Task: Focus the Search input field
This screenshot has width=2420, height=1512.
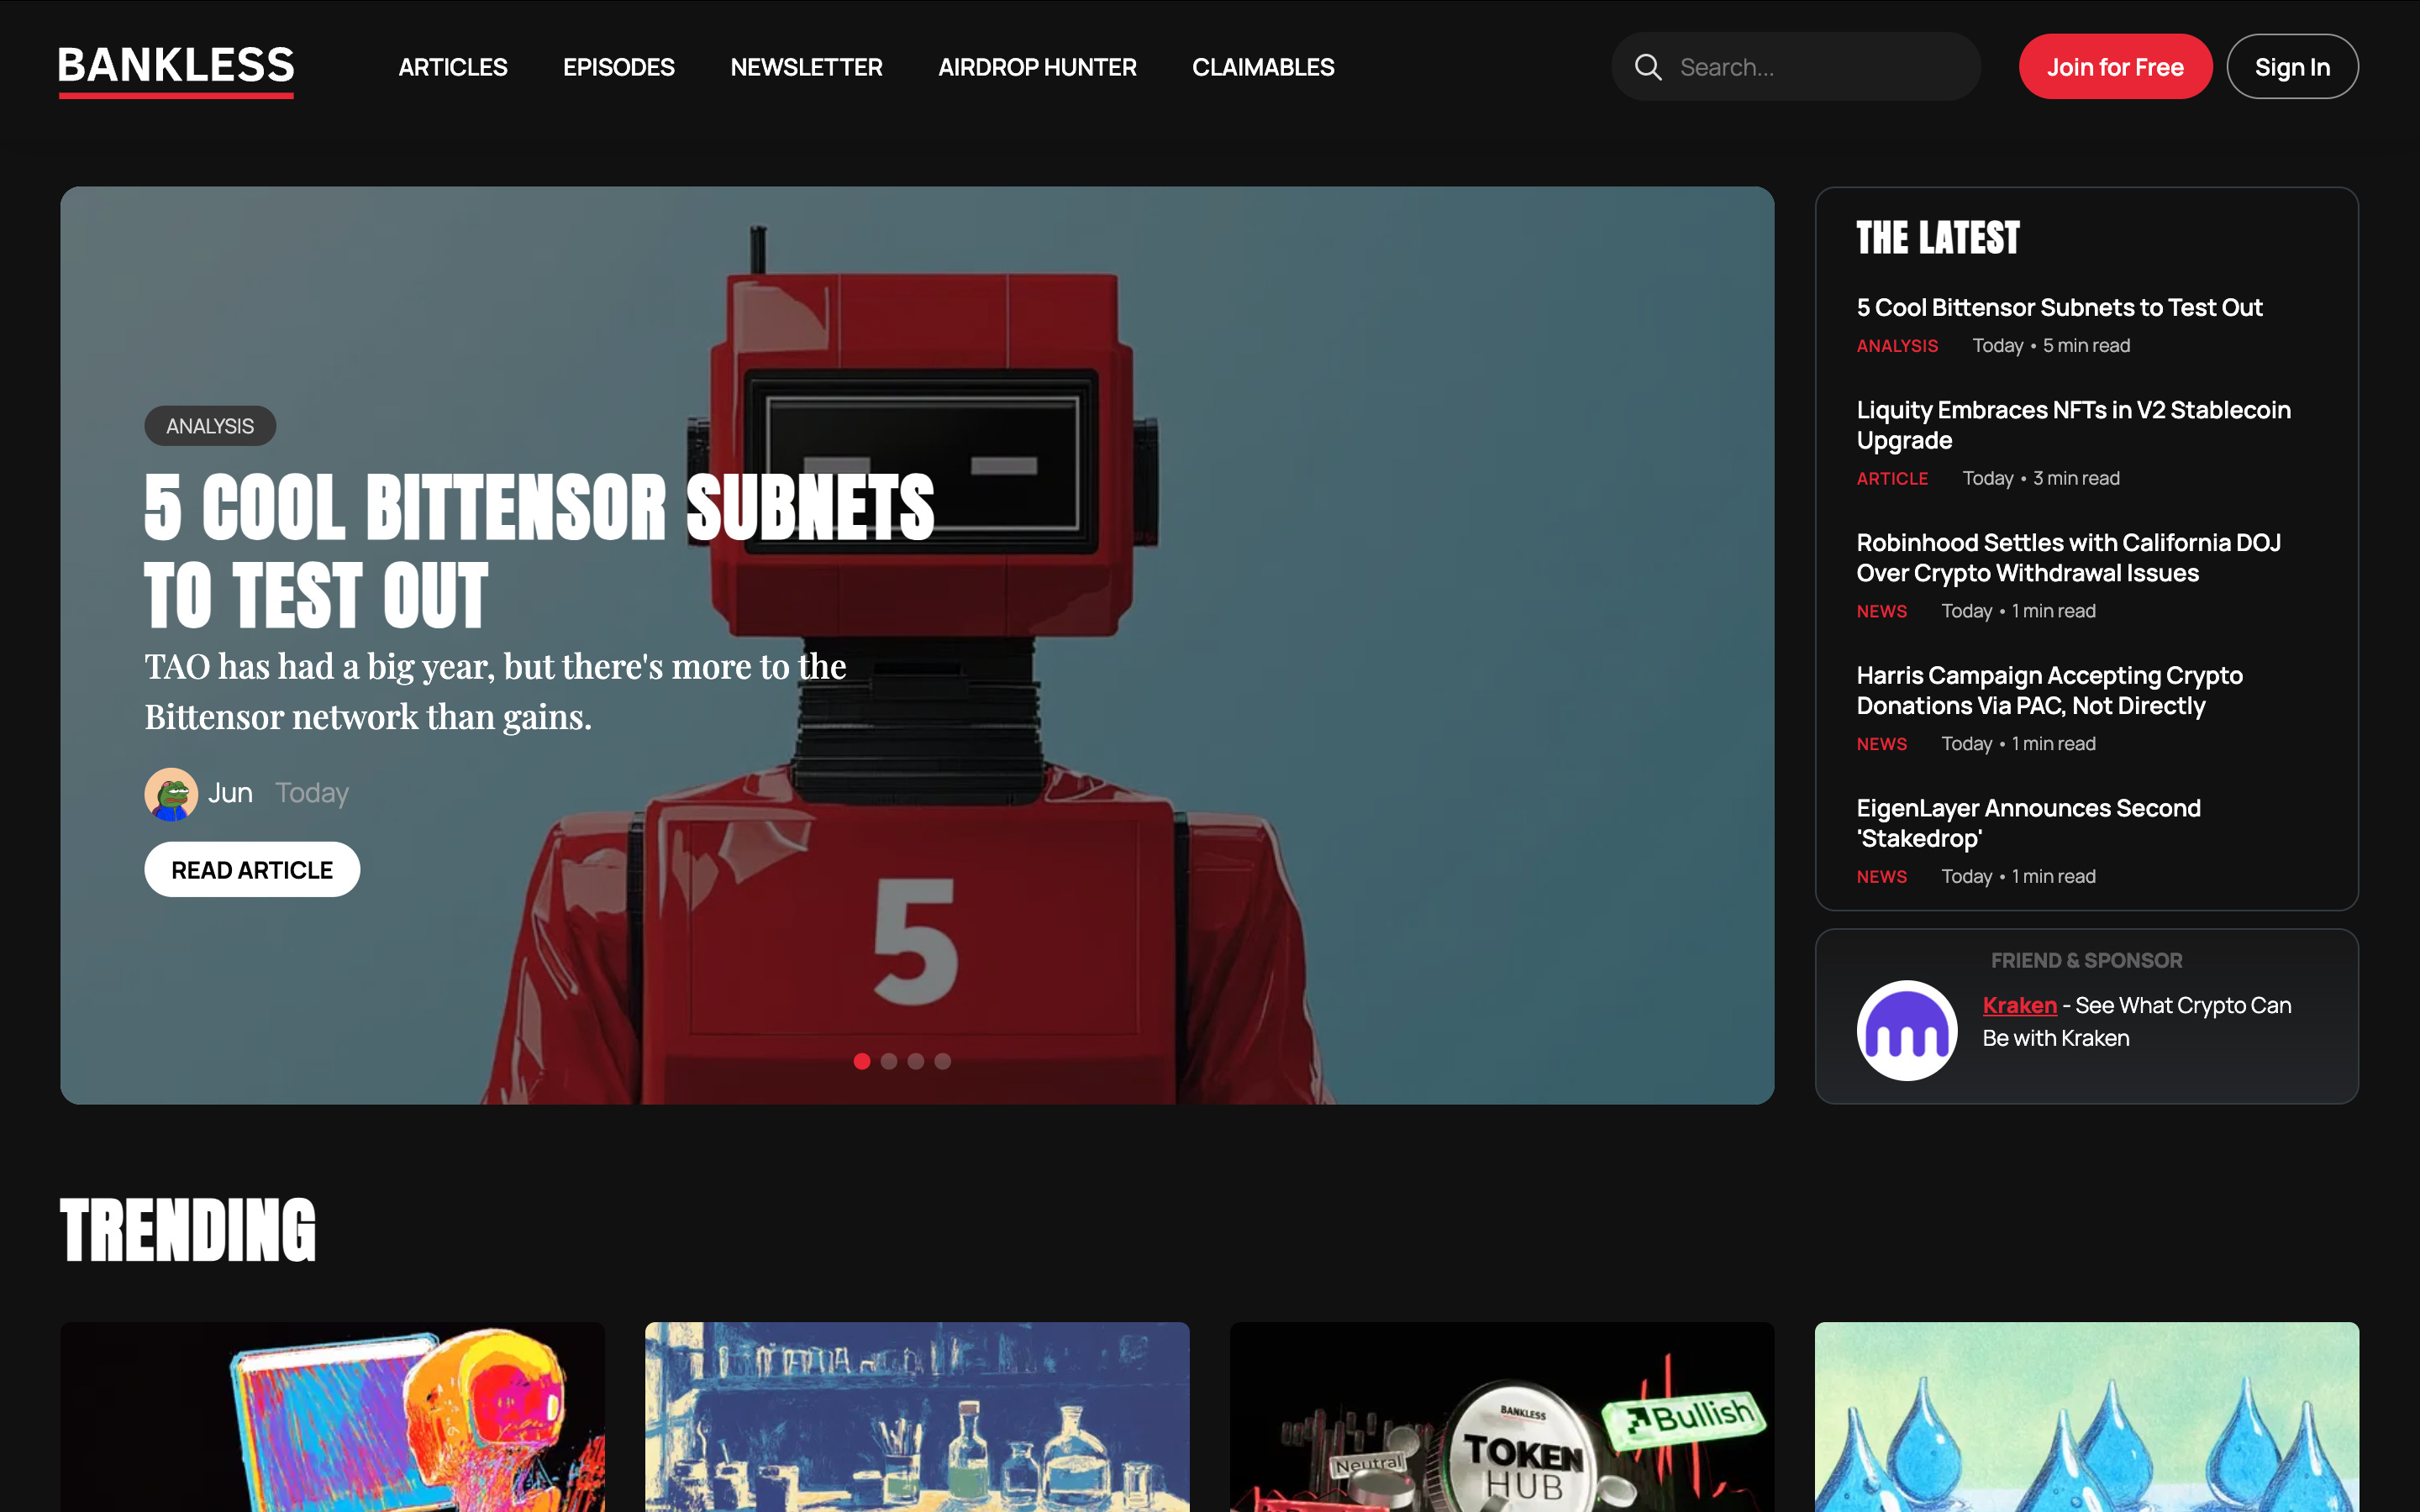Action: pos(1796,67)
